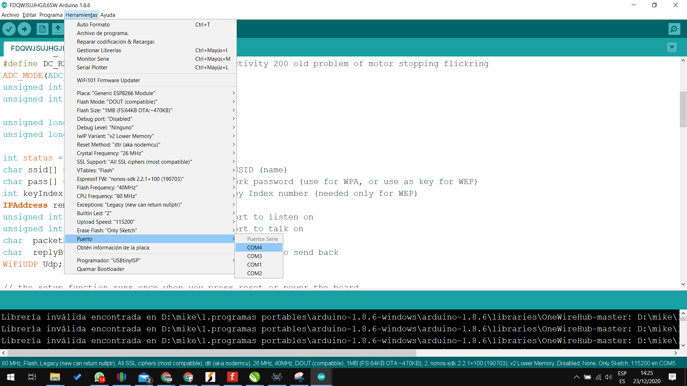Choose COM1 from the ports list
This screenshot has width=687, height=386.
point(254,264)
